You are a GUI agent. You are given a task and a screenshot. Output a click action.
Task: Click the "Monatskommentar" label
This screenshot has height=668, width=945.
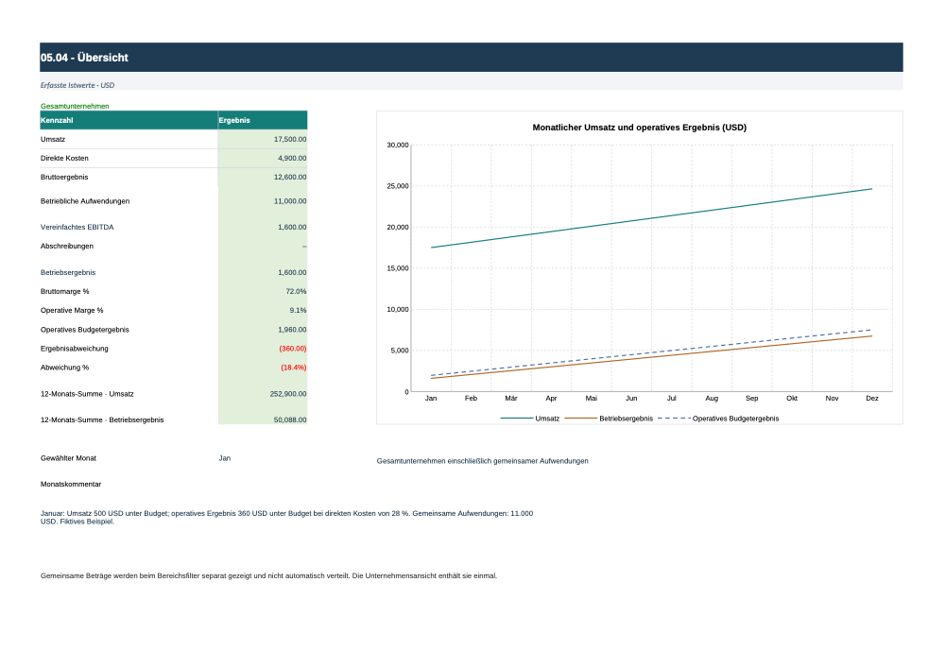click(71, 485)
